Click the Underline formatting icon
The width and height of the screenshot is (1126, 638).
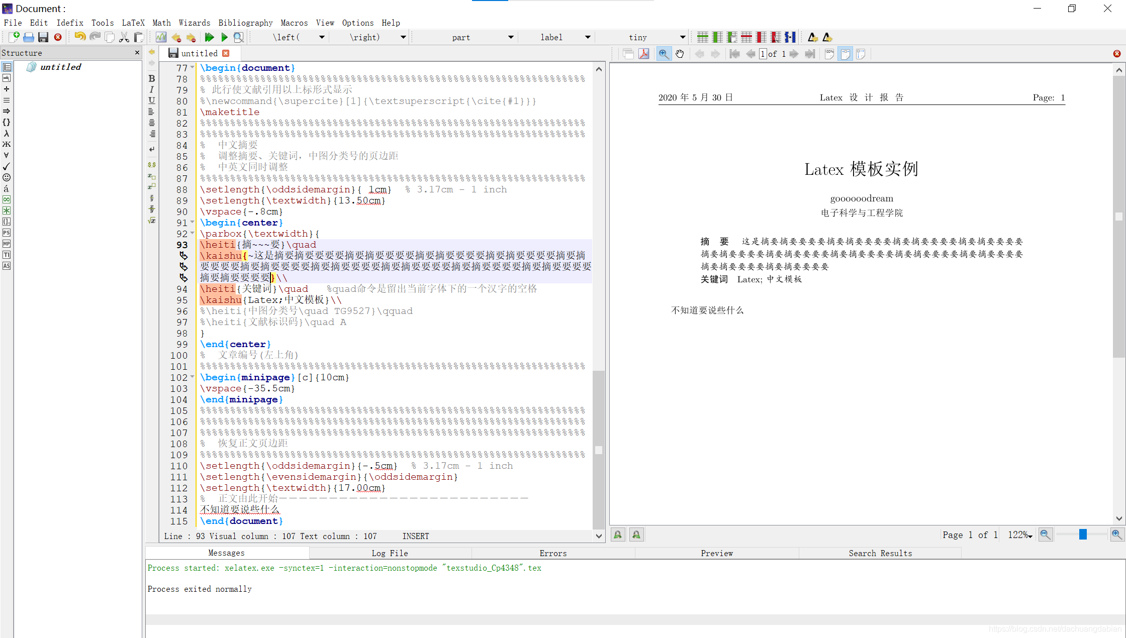point(152,101)
